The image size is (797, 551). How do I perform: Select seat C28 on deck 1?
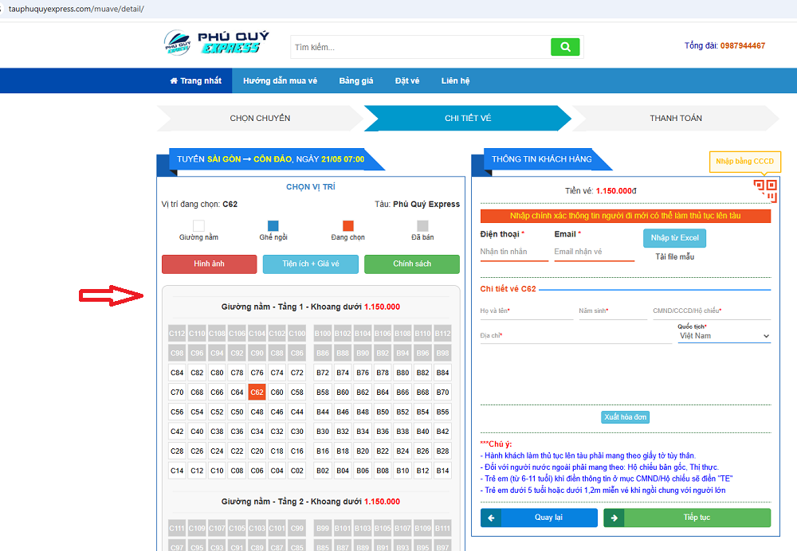pos(177,451)
